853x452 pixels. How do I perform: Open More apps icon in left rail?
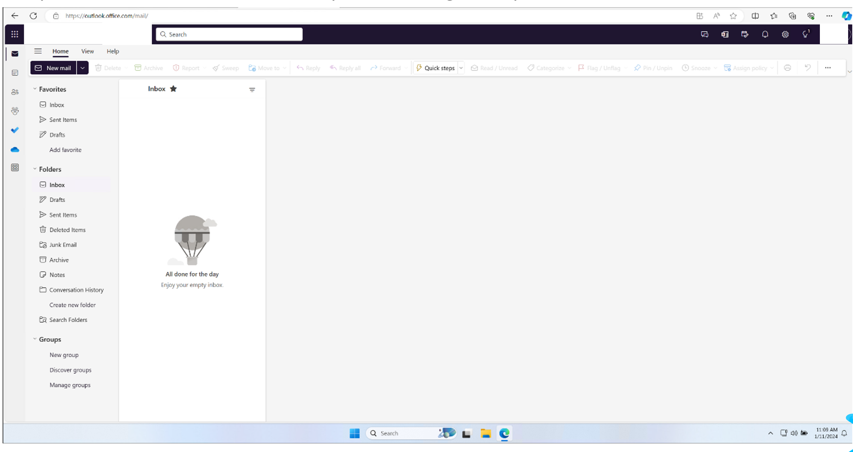click(15, 167)
